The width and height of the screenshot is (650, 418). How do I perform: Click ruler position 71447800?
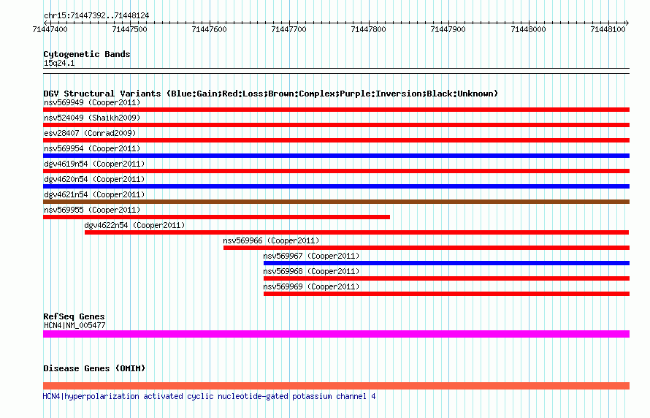[x=369, y=29]
